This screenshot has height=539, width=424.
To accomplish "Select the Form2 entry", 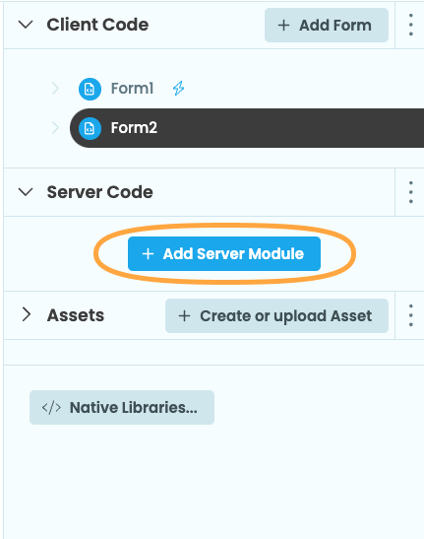I will (247, 128).
